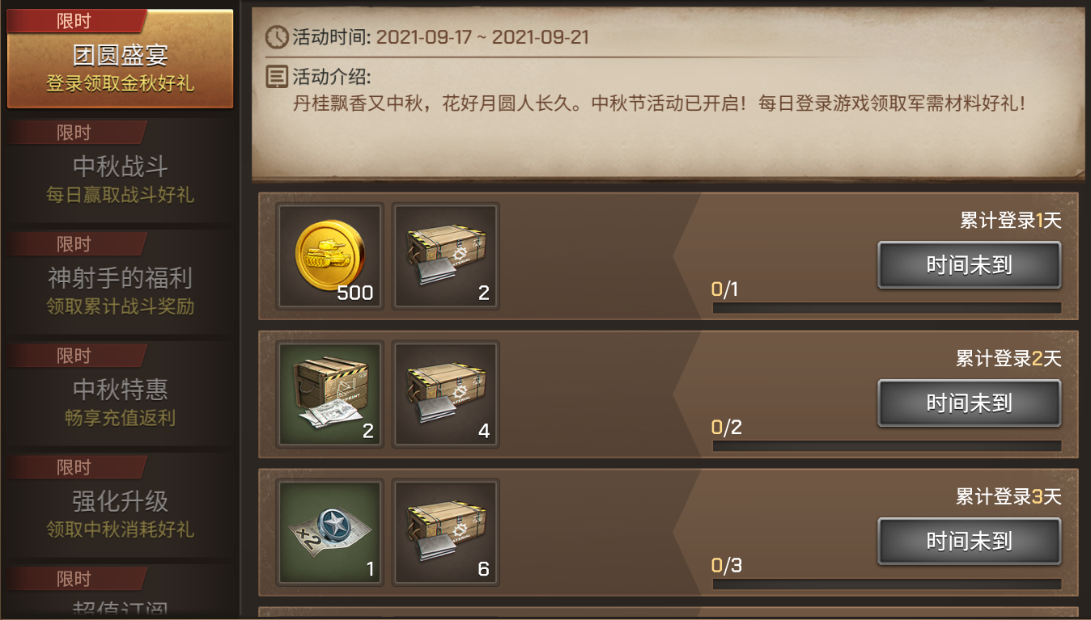The height and width of the screenshot is (620, 1091).
Task: Open the 神射手的福利 event tab
Action: coord(120,281)
